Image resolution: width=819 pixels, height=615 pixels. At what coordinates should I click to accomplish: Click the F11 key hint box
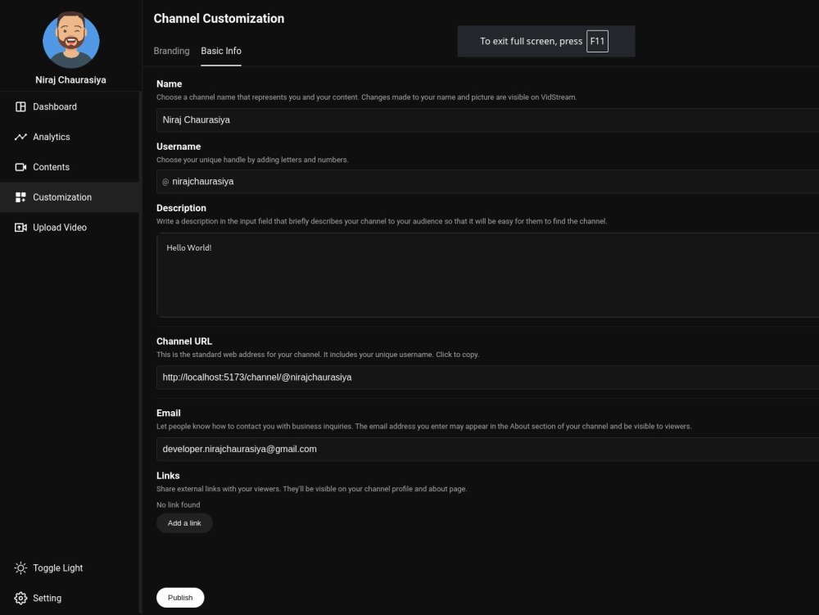point(597,41)
